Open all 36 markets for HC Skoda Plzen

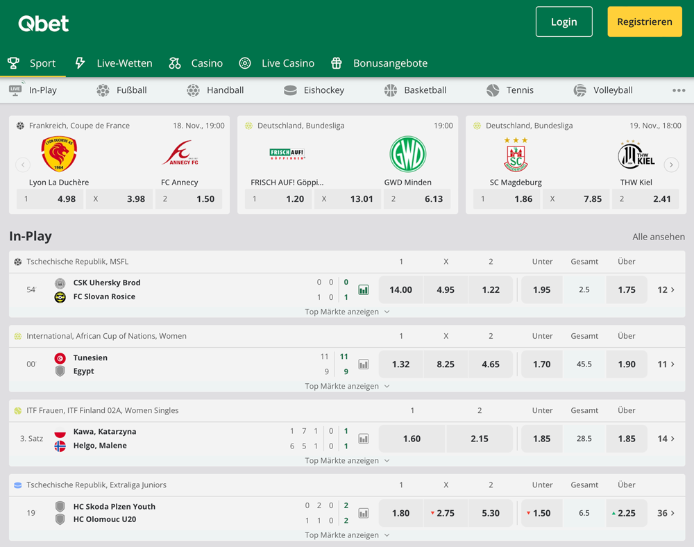(666, 513)
